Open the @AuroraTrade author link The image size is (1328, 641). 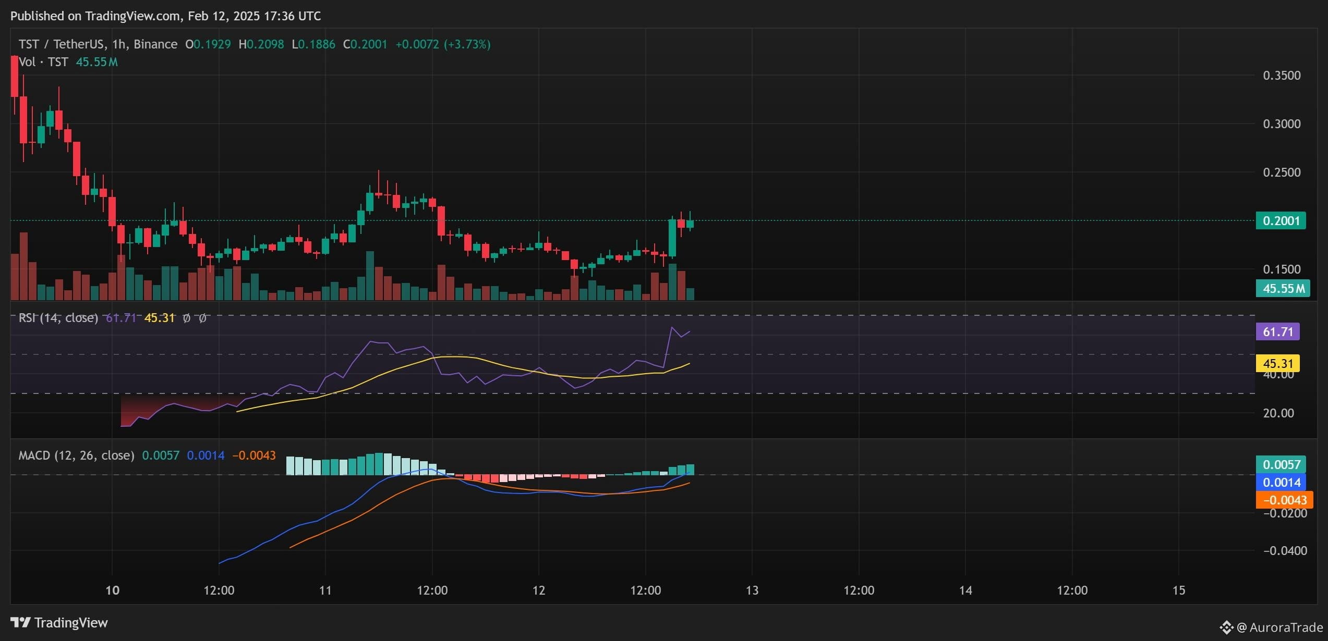pos(1279,627)
